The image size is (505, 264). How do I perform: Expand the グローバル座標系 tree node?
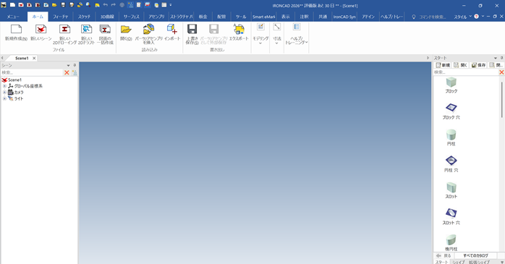click(x=4, y=86)
